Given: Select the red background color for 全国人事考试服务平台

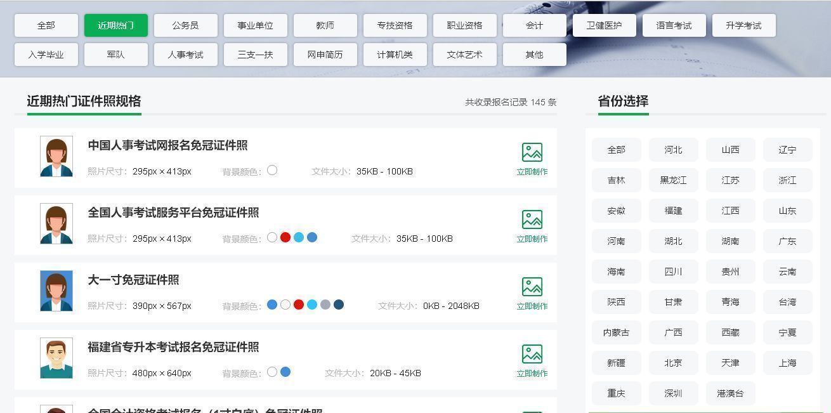Looking at the screenshot, I should coord(285,237).
